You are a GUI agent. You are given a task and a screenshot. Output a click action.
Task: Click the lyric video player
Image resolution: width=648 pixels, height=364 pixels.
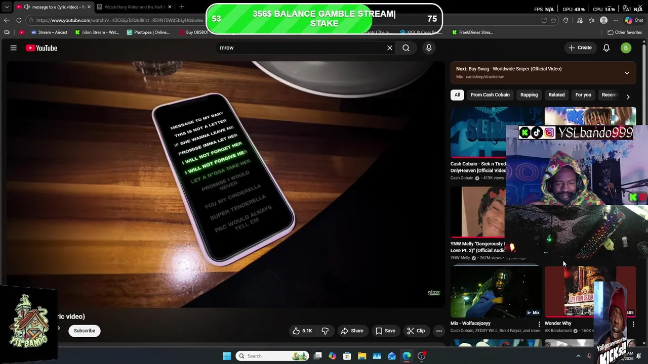pyautogui.click(x=226, y=185)
